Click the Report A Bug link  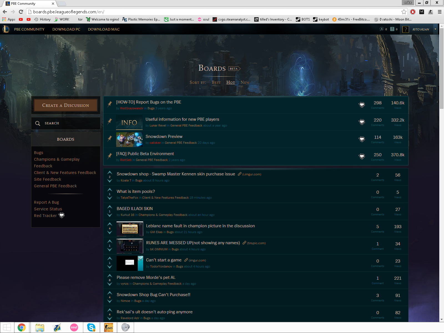(46, 202)
